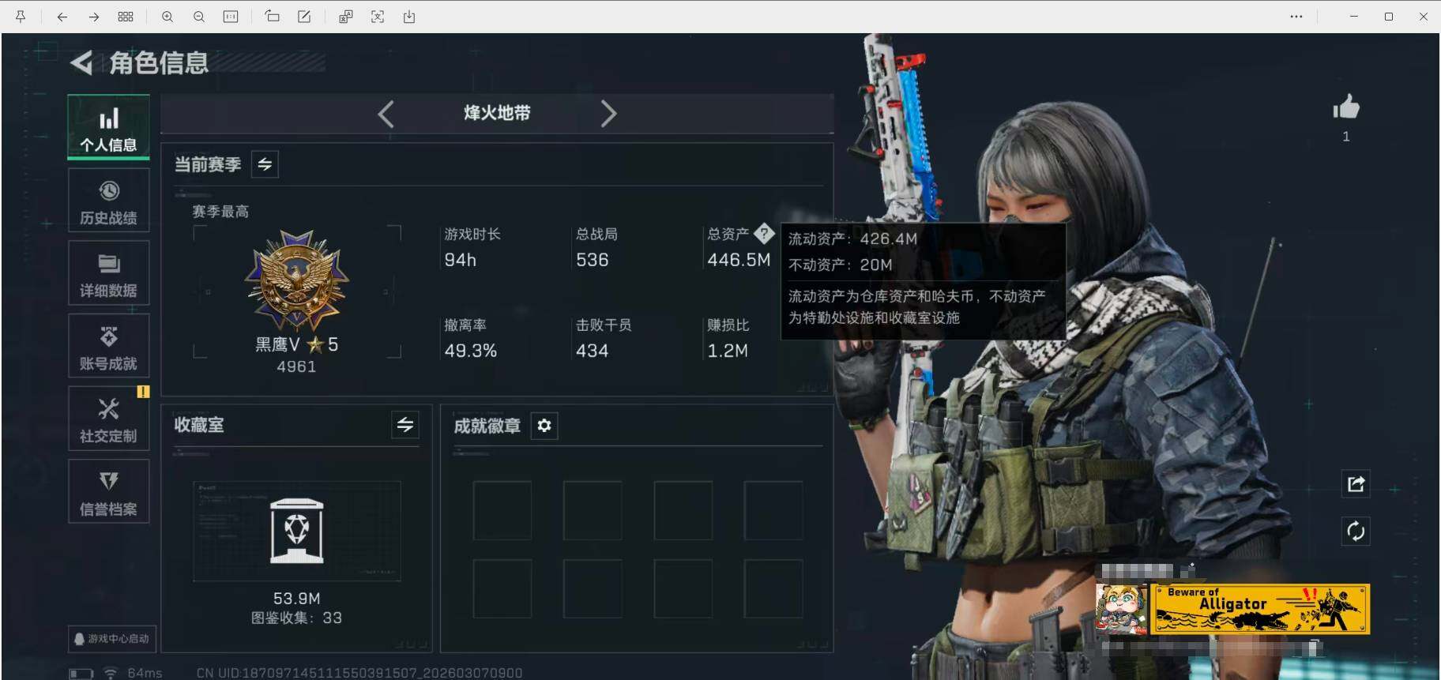Click the 64ms latency readout
This screenshot has height=680, width=1441.
click(x=145, y=673)
